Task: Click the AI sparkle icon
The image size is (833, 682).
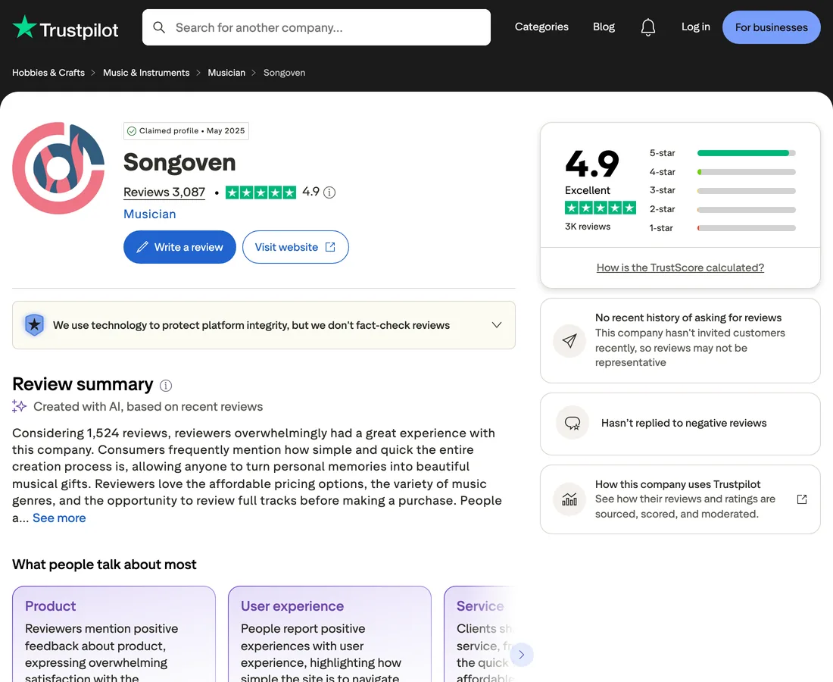Action: click(19, 406)
